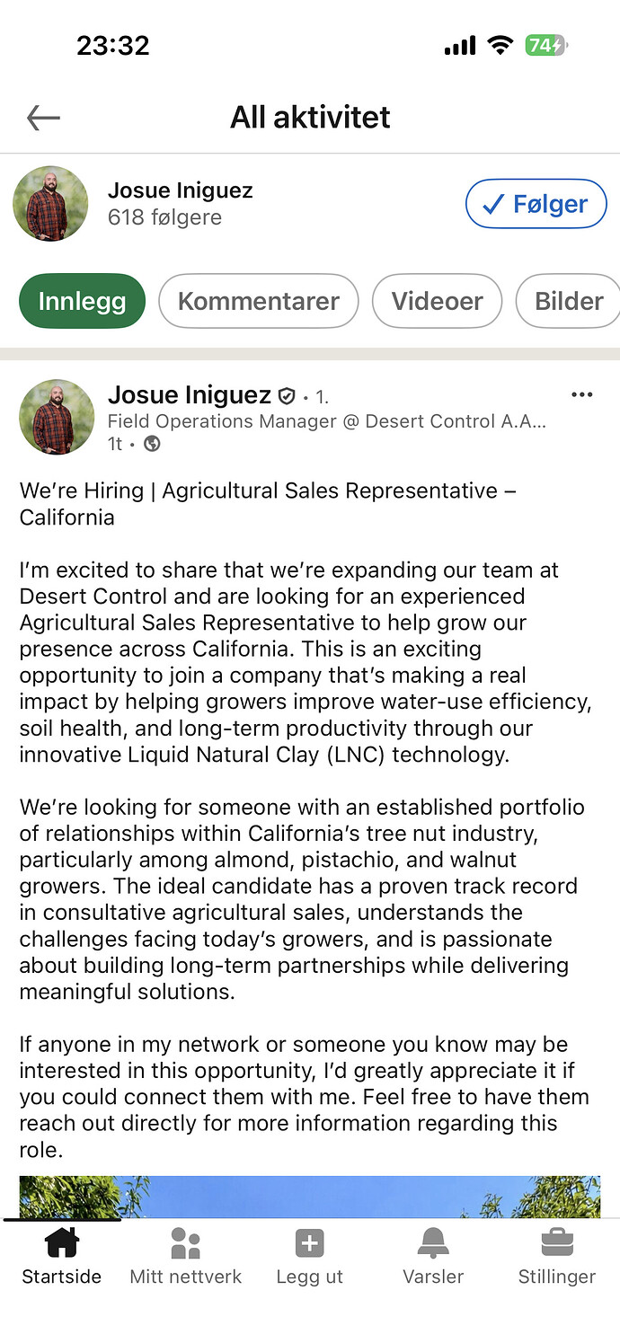
Task: Select the Bilder filter chip
Action: [x=569, y=301]
